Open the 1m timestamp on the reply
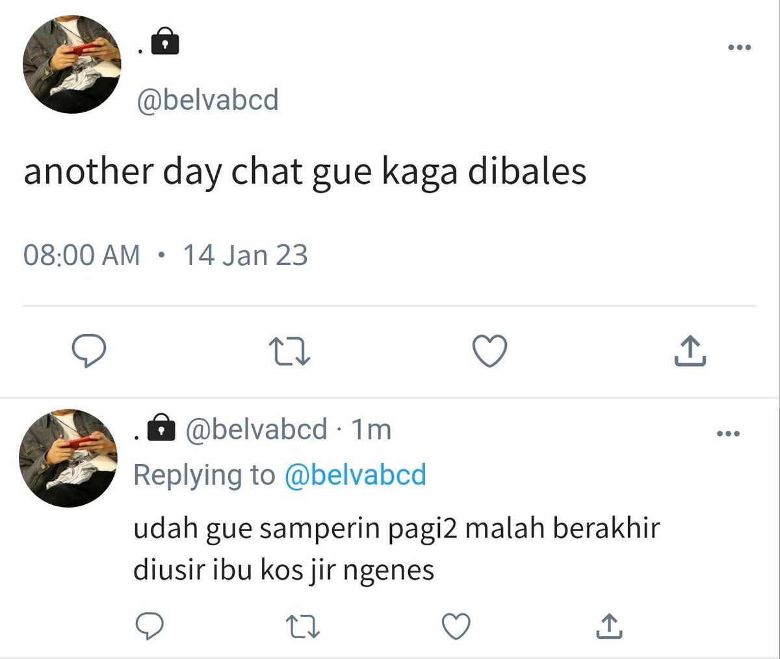 click(371, 429)
